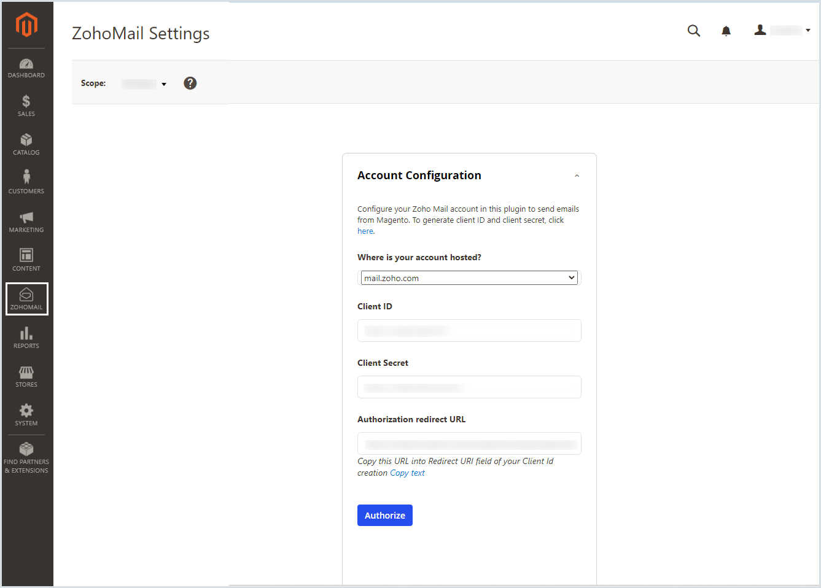Image resolution: width=821 pixels, height=588 pixels.
Task: Open the Sales menu
Action: click(x=26, y=106)
